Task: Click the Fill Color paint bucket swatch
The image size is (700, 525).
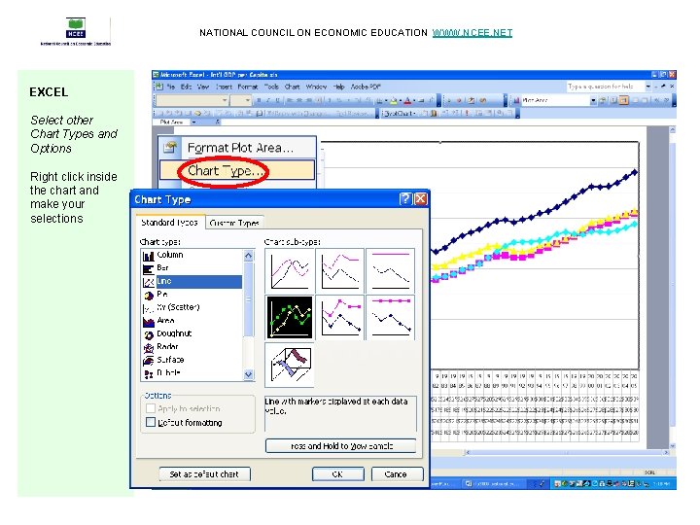Action: [x=394, y=101]
